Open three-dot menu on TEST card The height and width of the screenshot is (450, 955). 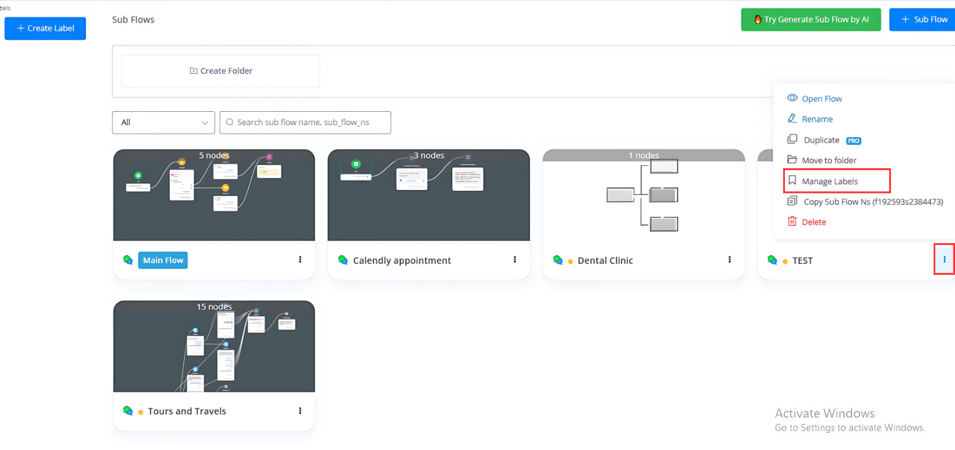pyautogui.click(x=944, y=260)
